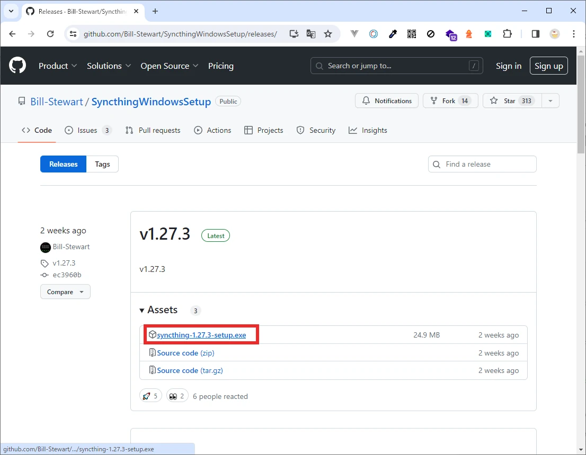Download Source code (zip)
This screenshot has width=586, height=455.
coord(186,353)
